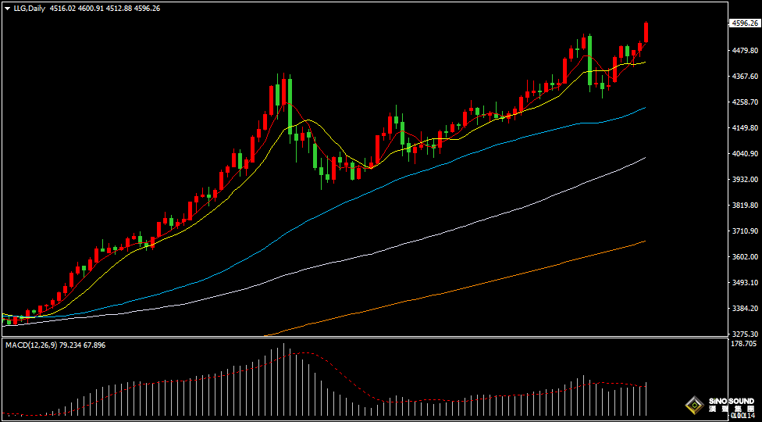This screenshot has height=422, width=762.
Task: Click the right end of orange moving average
Action: 644,241
